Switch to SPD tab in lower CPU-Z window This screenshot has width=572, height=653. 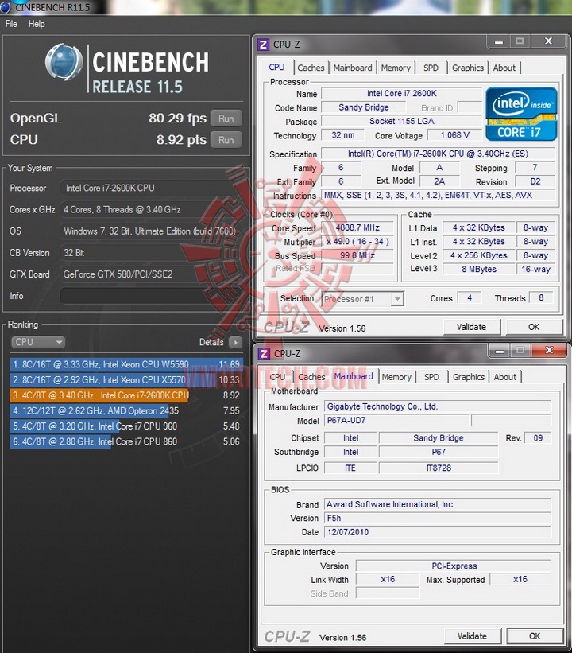coord(432,377)
